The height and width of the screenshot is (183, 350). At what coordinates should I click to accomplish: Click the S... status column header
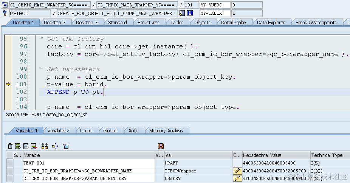[18, 155]
